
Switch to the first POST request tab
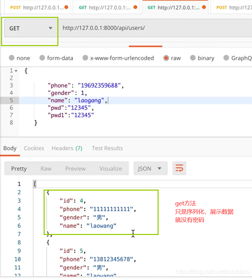pos(37,7)
